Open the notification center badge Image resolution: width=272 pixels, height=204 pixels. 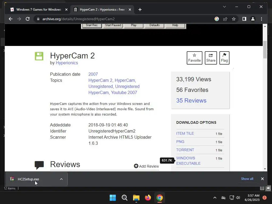[265, 198]
